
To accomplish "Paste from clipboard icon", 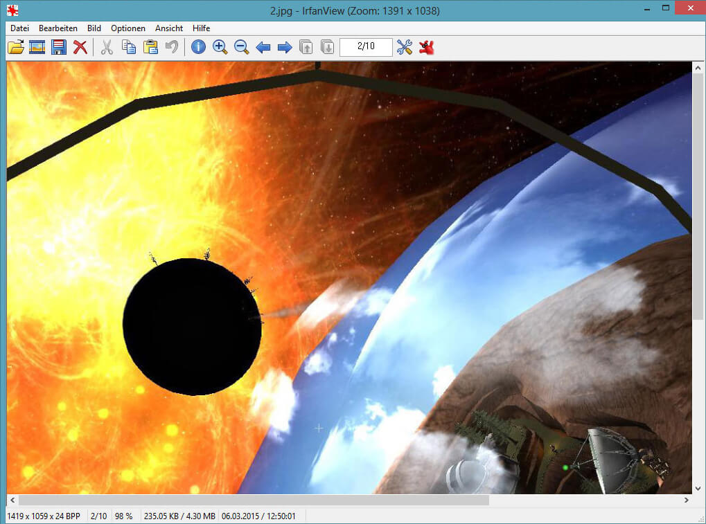I will (x=150, y=47).
